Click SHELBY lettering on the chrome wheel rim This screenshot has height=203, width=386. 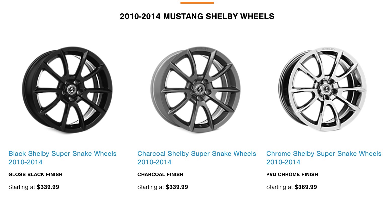click(328, 48)
